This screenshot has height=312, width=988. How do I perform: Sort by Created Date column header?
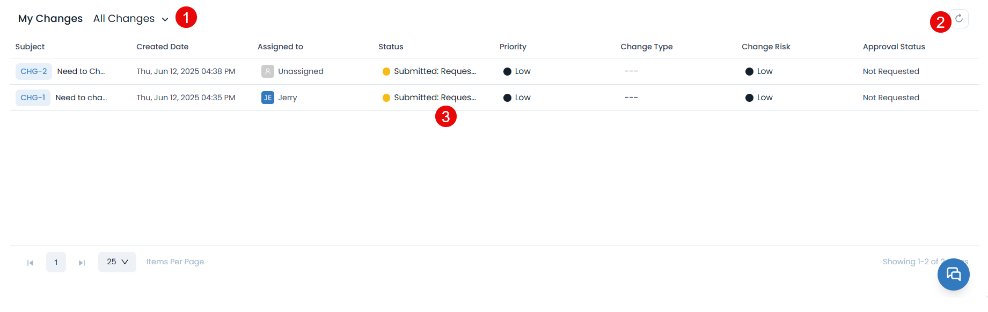[x=162, y=47]
